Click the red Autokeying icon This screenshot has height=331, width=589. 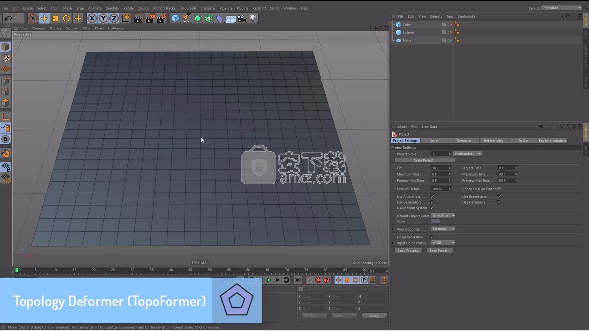click(318, 280)
